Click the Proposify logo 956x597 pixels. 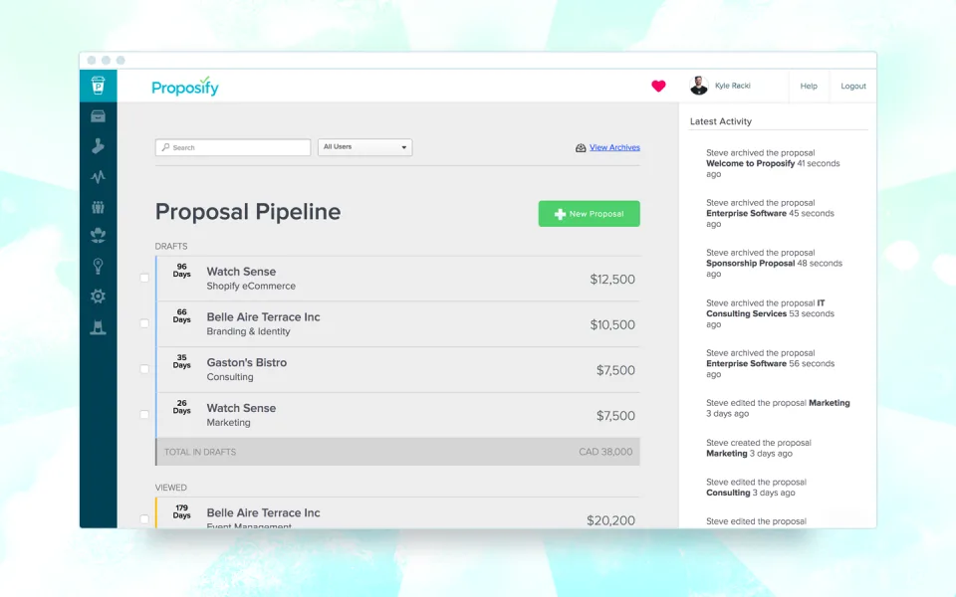185,87
